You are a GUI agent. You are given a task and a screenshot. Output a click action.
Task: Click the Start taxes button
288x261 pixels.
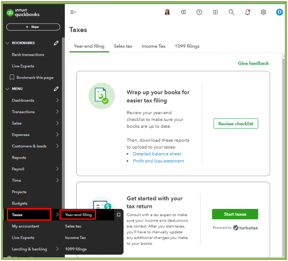235,214
